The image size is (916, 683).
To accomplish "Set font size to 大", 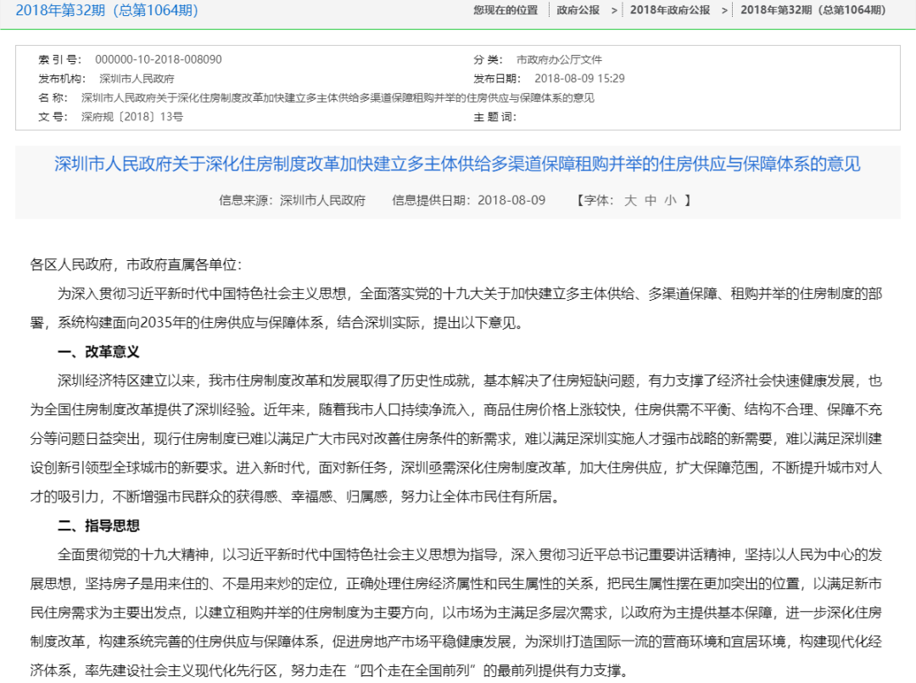I will point(630,200).
